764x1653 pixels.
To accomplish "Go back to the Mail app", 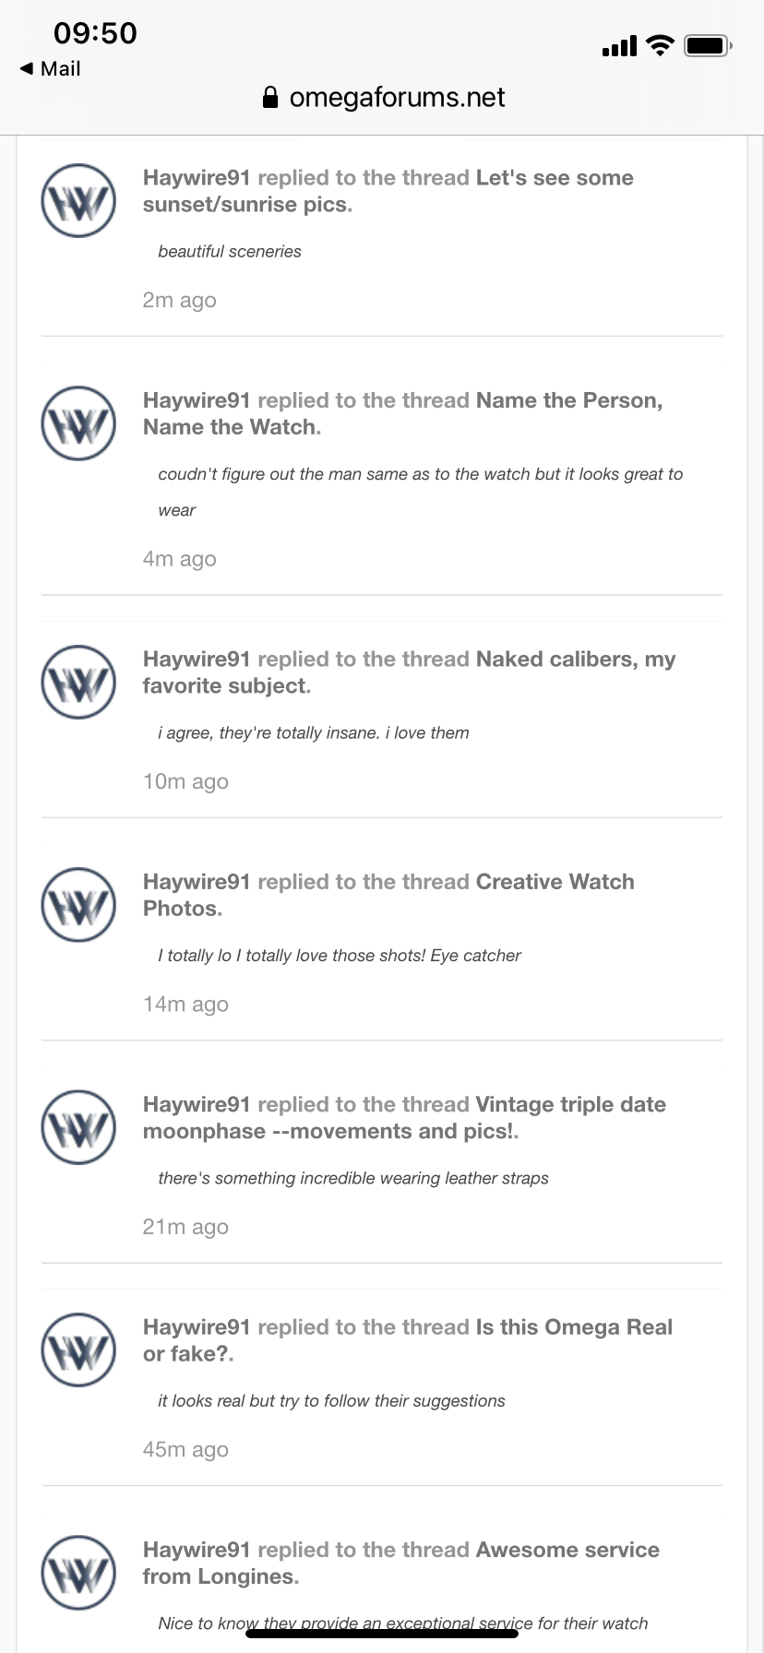I will (51, 69).
